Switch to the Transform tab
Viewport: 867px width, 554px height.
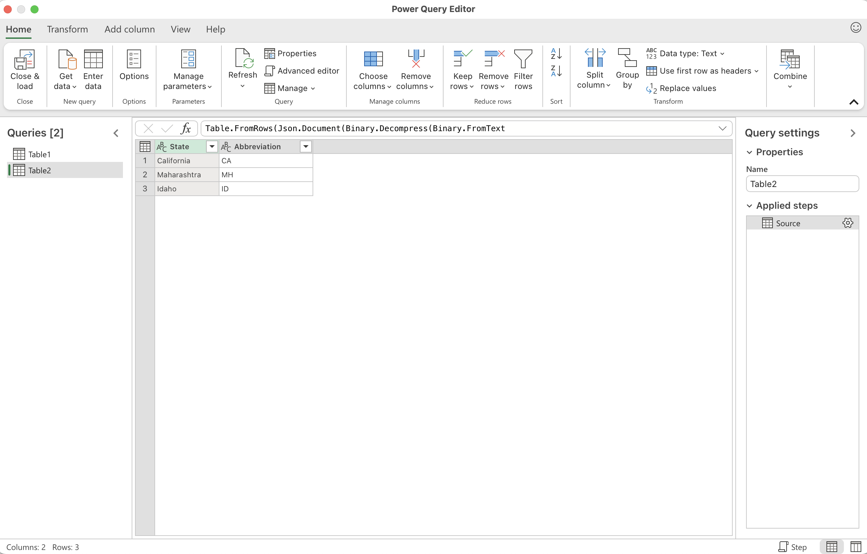67,29
